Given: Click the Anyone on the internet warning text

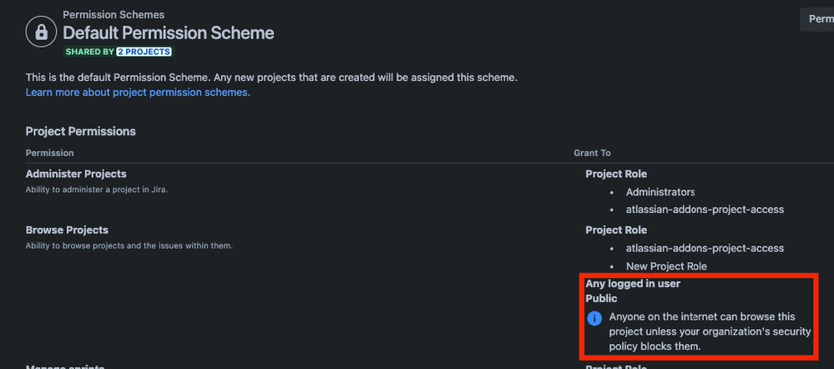Looking at the screenshot, I should coord(710,331).
